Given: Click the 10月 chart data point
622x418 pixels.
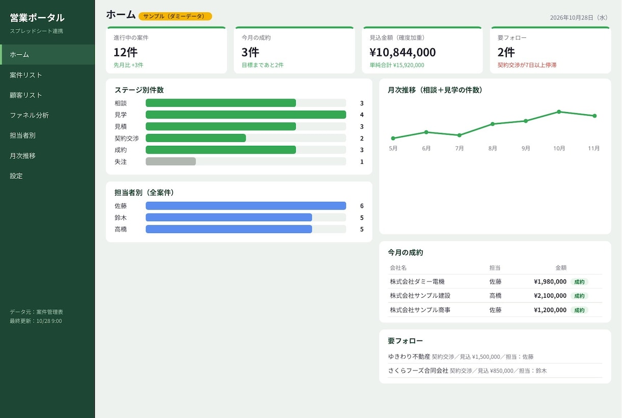Looking at the screenshot, I should click(559, 112).
